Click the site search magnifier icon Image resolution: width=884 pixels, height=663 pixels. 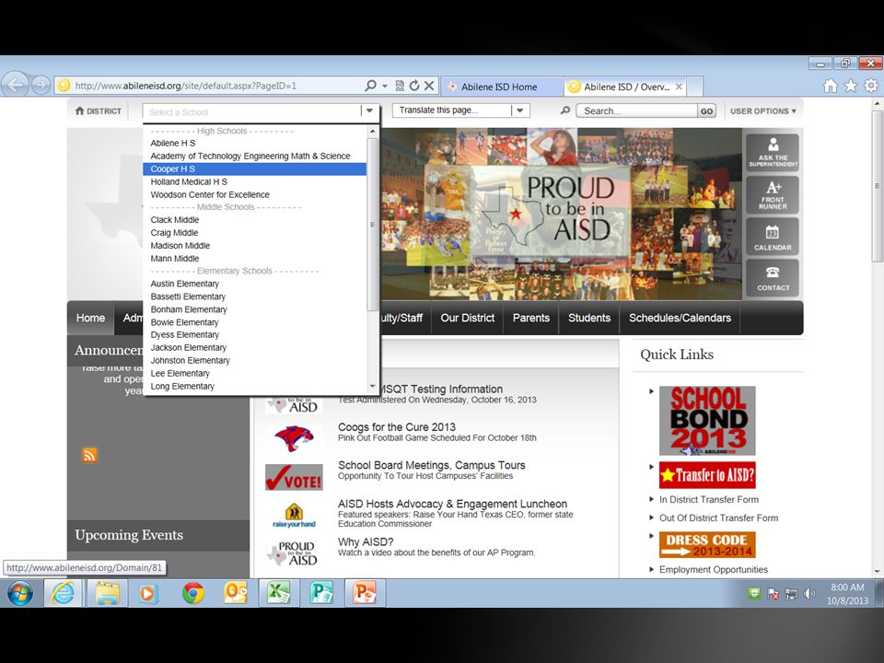(564, 111)
